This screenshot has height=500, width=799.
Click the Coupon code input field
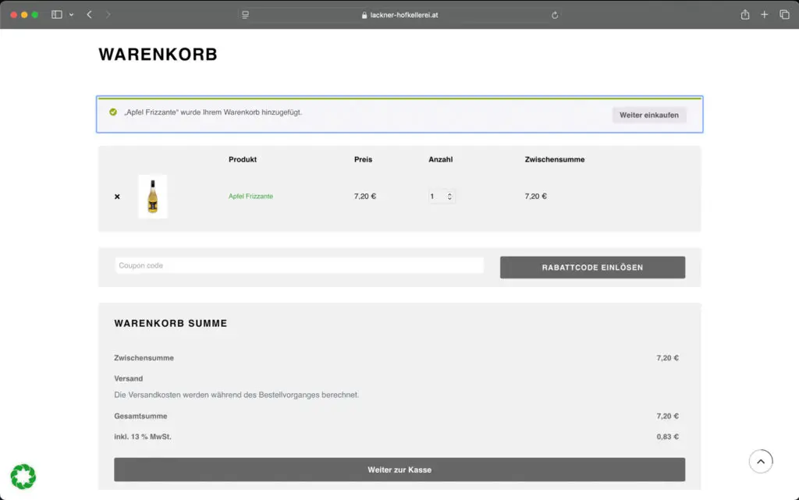(299, 265)
